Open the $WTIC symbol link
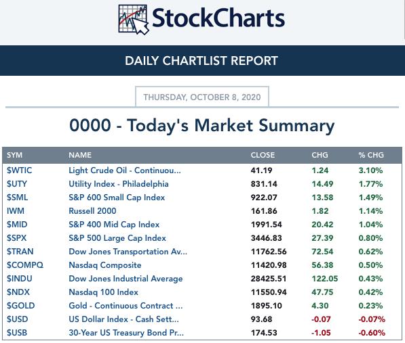This screenshot has width=405, height=343. 20,170
